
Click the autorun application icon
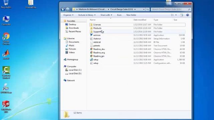(x=91, y=35)
